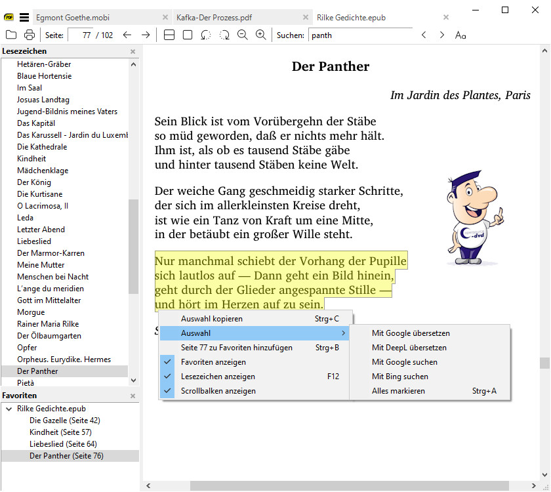Screen dimensions: 551x492
Task: Select Auswahl kopieren from context menu
Action: tap(212, 319)
